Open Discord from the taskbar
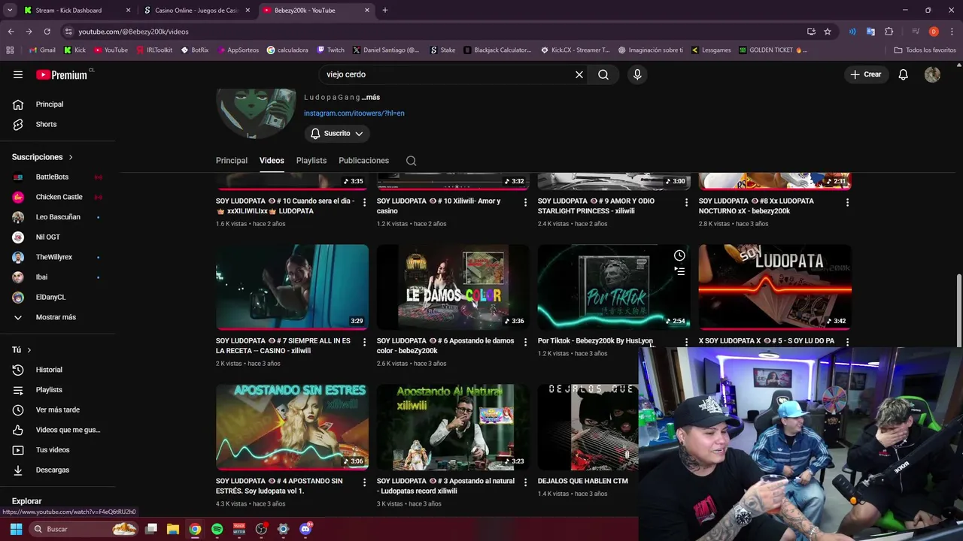 click(x=305, y=529)
